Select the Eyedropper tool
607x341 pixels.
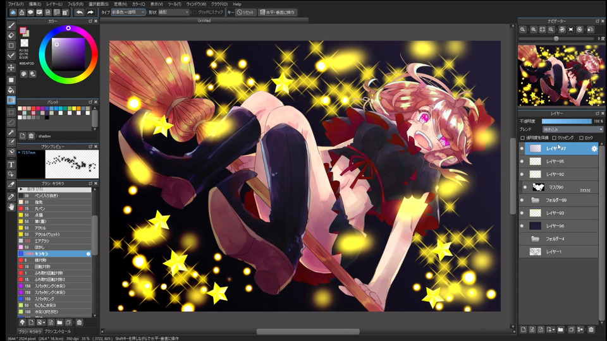point(11,197)
